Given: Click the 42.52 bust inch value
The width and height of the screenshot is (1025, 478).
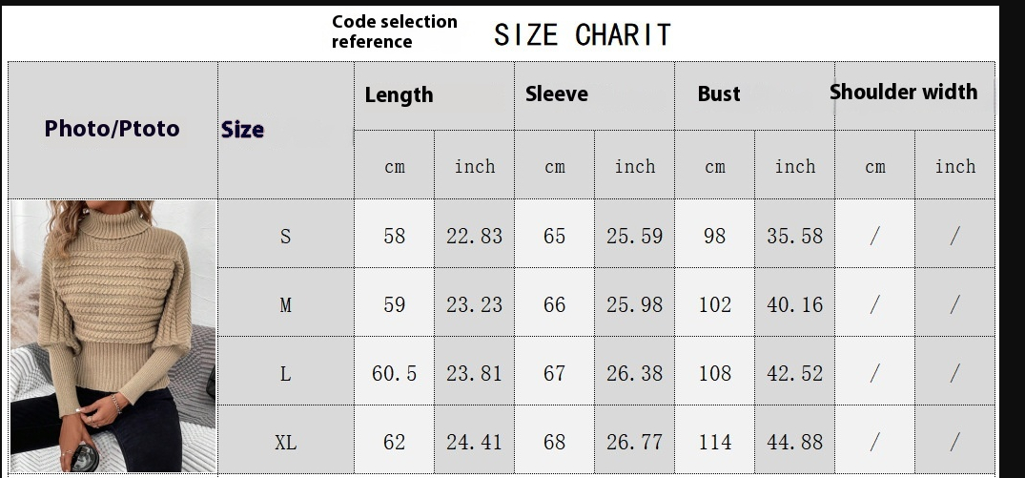Looking at the screenshot, I should 795,373.
